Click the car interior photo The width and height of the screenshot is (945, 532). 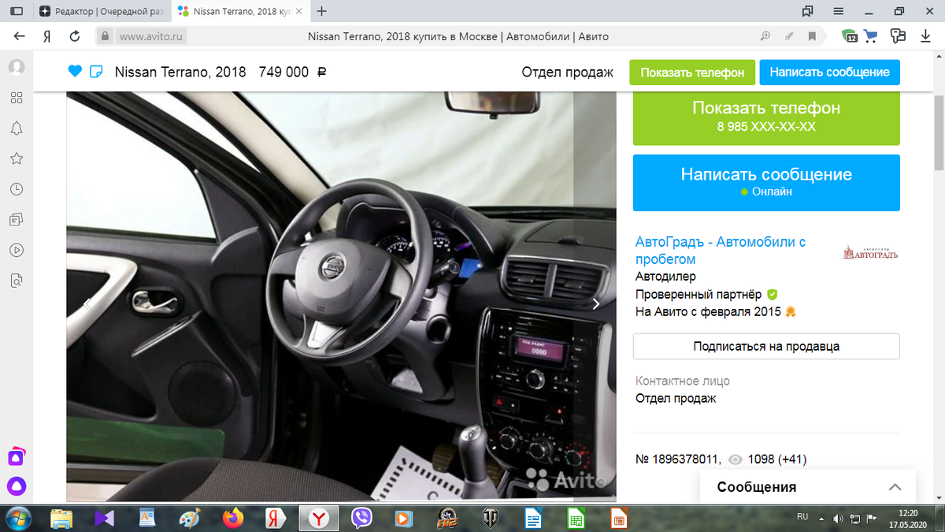pyautogui.click(x=341, y=296)
